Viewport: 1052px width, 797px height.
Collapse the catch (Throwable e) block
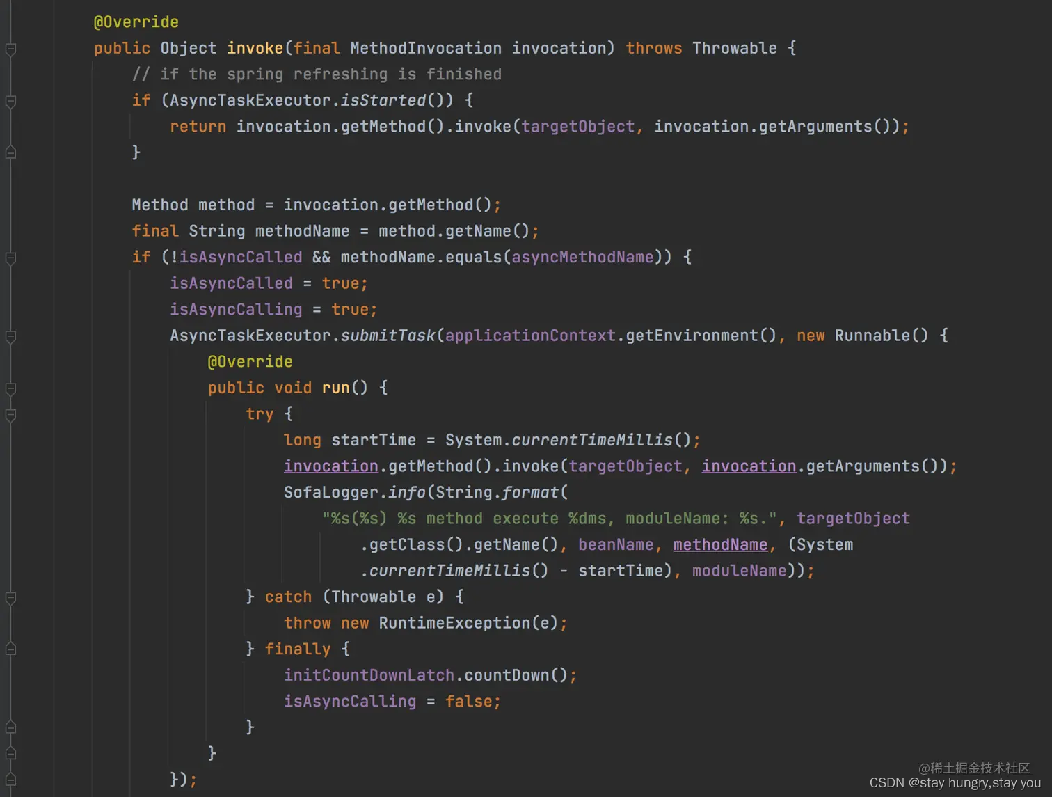point(10,598)
